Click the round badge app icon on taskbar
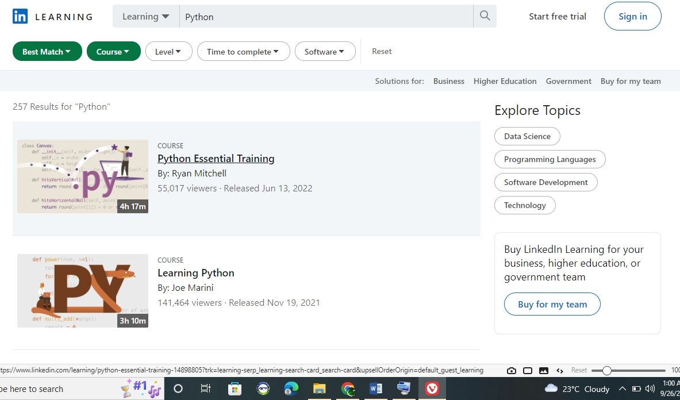Screen dimensions: 680x400 (x=263, y=389)
